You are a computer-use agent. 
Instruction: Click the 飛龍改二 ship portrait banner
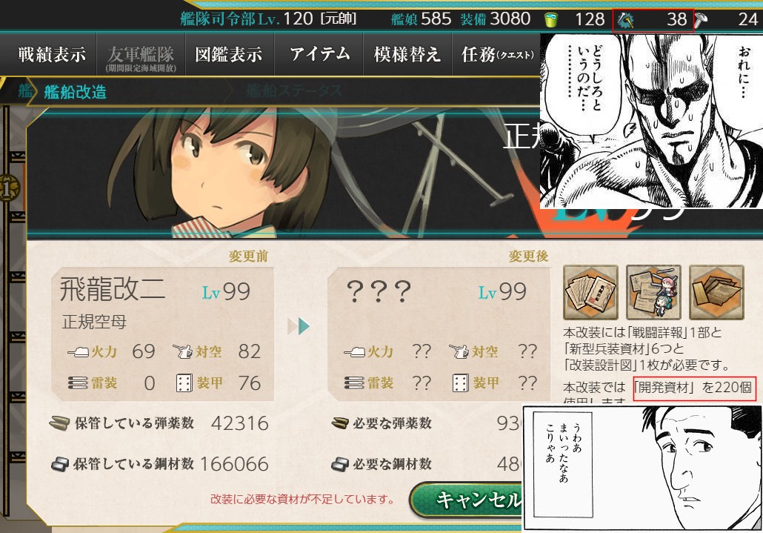click(x=283, y=173)
